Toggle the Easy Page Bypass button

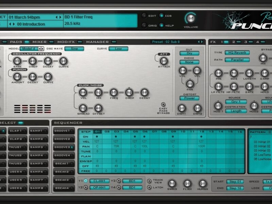click(x=164, y=104)
